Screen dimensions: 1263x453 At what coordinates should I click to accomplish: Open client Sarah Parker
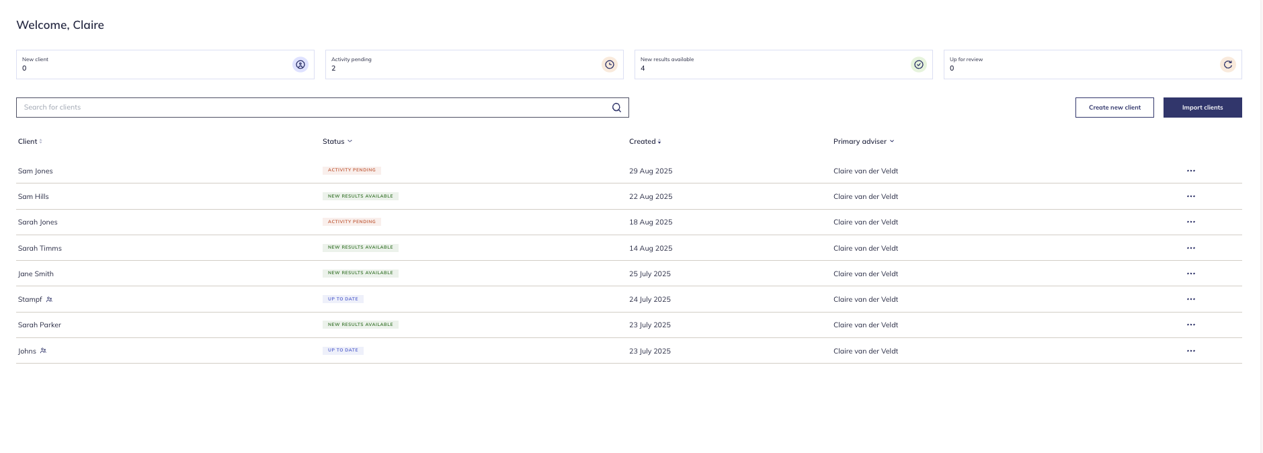pyautogui.click(x=40, y=325)
